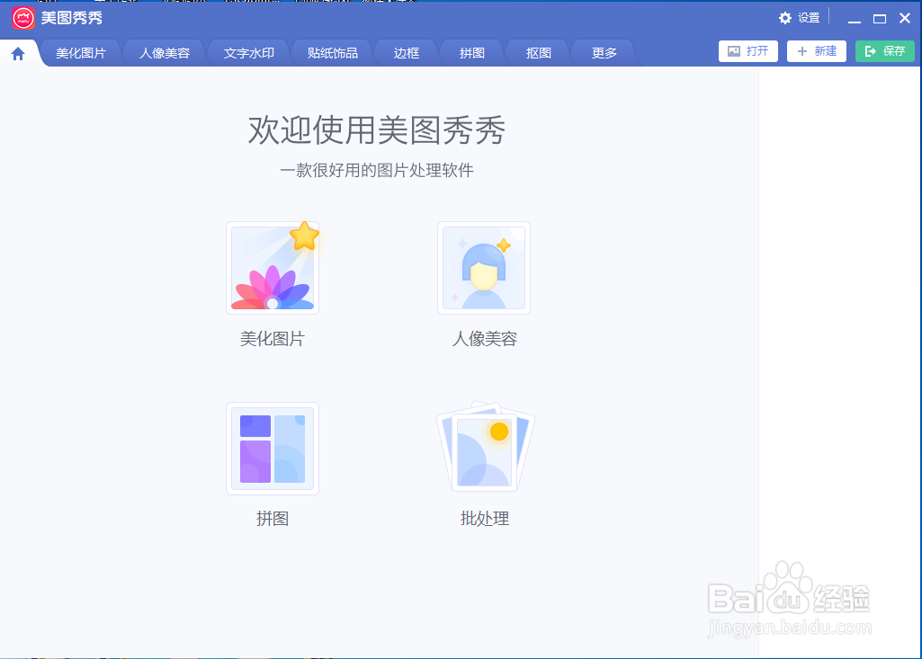Image resolution: width=922 pixels, height=659 pixels.
Task: Click the 批处理 label under the card
Action: pyautogui.click(x=484, y=518)
